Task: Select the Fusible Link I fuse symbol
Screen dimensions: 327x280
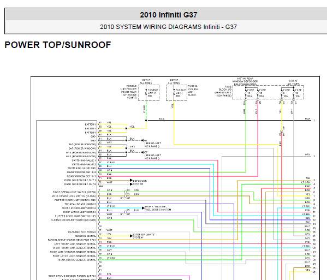Action: click(174, 93)
